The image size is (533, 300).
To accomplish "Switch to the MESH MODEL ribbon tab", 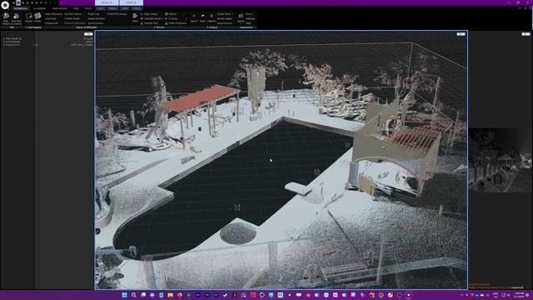I will click(x=59, y=8).
